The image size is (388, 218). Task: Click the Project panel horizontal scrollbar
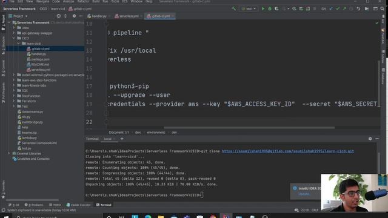point(32,200)
